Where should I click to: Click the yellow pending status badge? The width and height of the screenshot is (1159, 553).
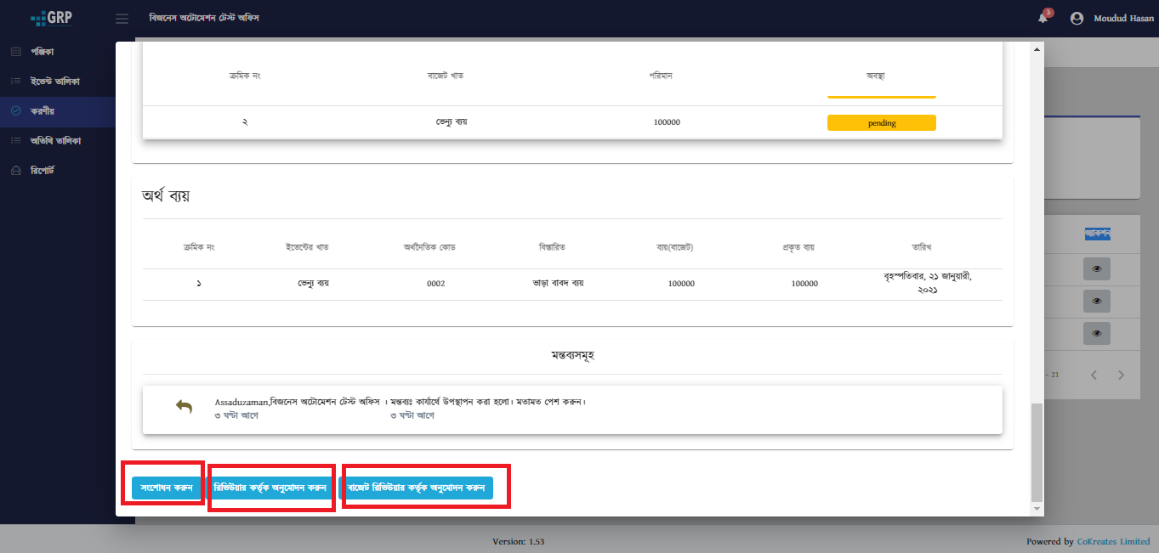[x=882, y=123]
